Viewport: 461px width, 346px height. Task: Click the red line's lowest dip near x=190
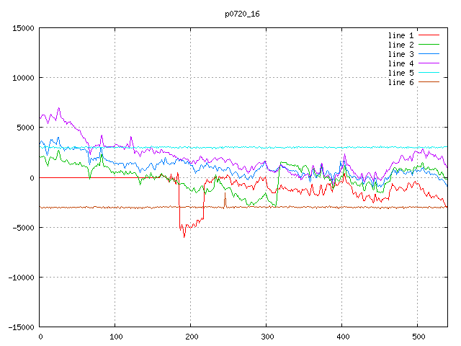pos(184,236)
